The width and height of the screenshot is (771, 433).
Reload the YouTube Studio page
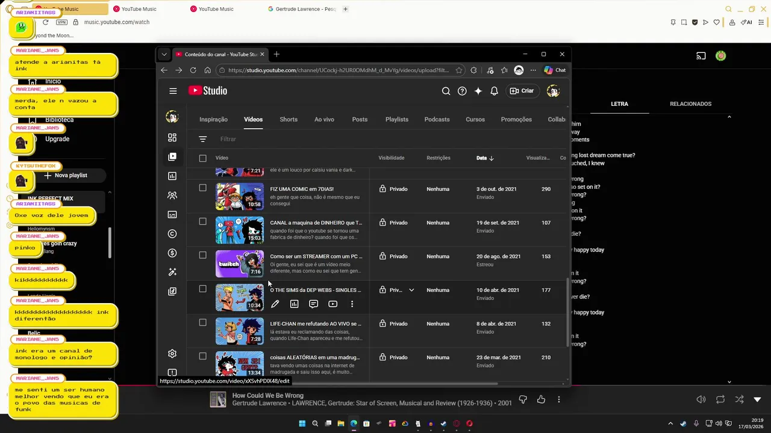pyautogui.click(x=193, y=70)
